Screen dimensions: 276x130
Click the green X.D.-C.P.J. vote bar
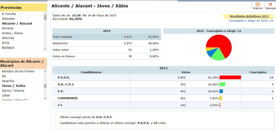click(222, 84)
